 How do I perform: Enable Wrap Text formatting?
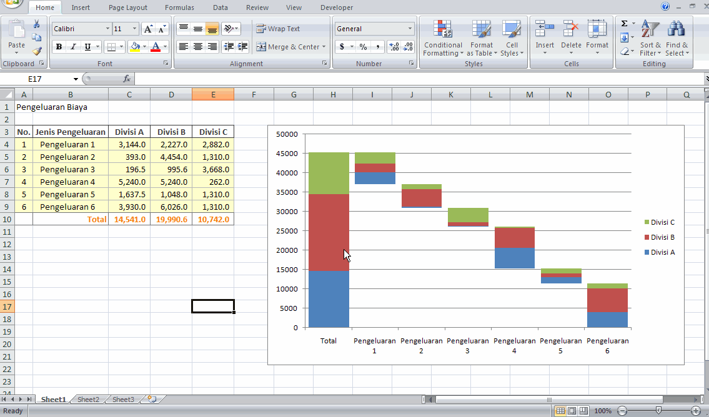point(281,28)
